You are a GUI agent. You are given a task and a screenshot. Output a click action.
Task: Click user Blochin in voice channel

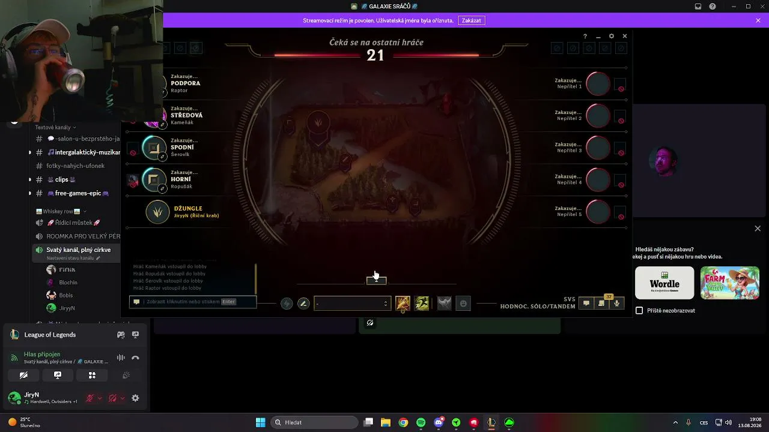click(68, 283)
